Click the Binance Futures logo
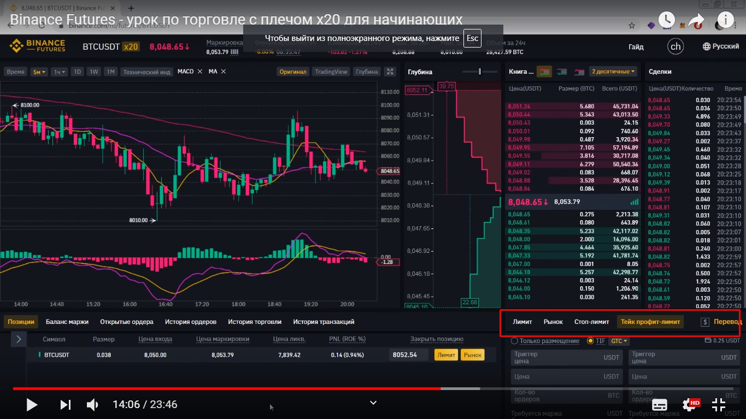The image size is (746, 419). [x=36, y=46]
